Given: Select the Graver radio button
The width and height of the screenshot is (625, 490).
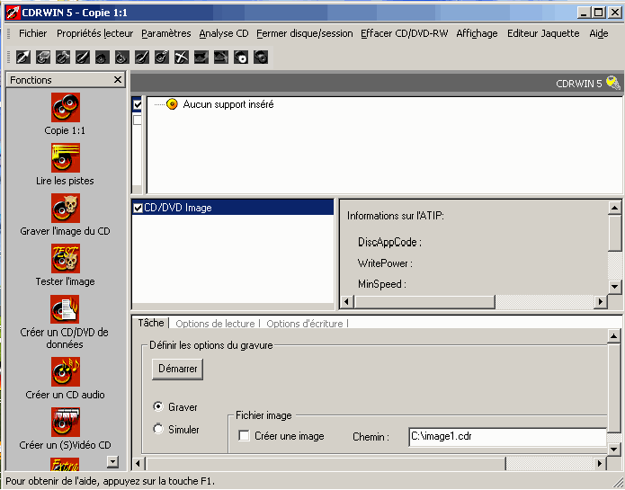Looking at the screenshot, I should tap(158, 406).
